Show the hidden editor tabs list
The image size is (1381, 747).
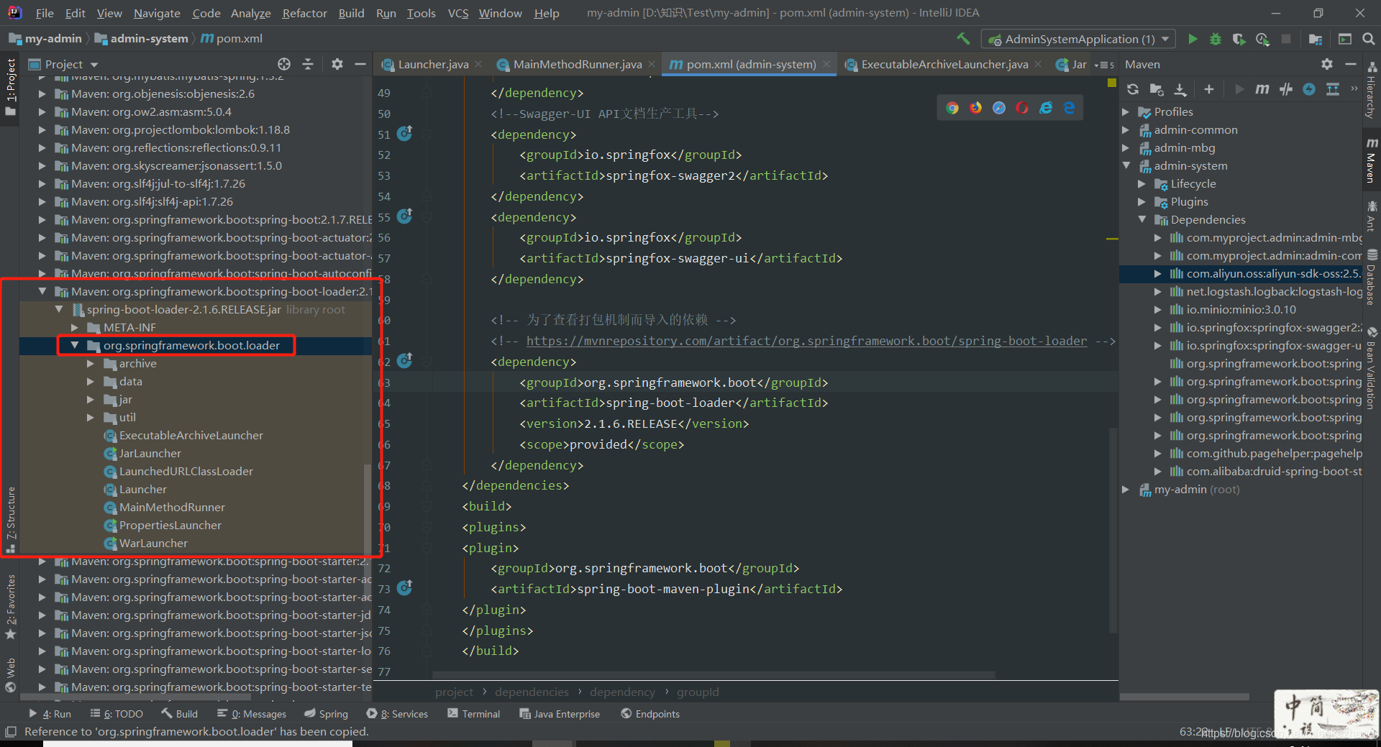[1104, 65]
